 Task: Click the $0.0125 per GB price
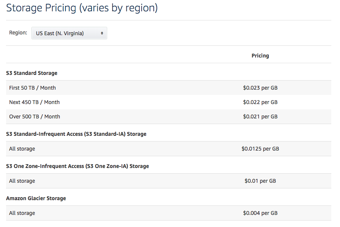[260, 149]
